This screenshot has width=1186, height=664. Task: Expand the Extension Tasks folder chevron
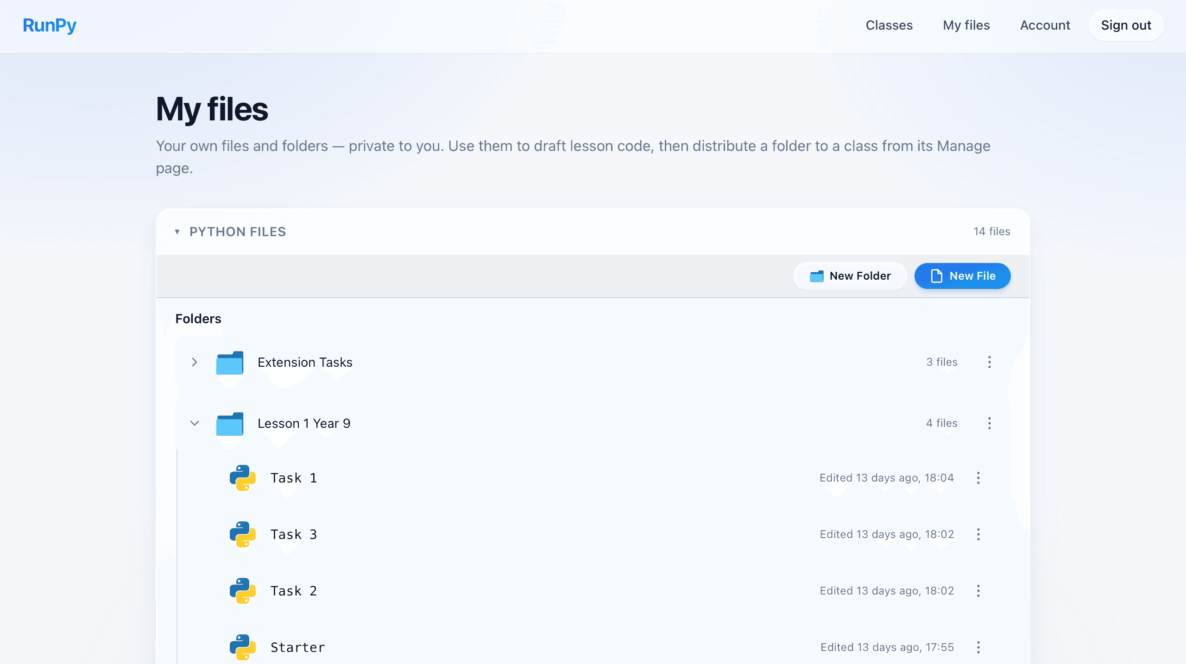[195, 362]
